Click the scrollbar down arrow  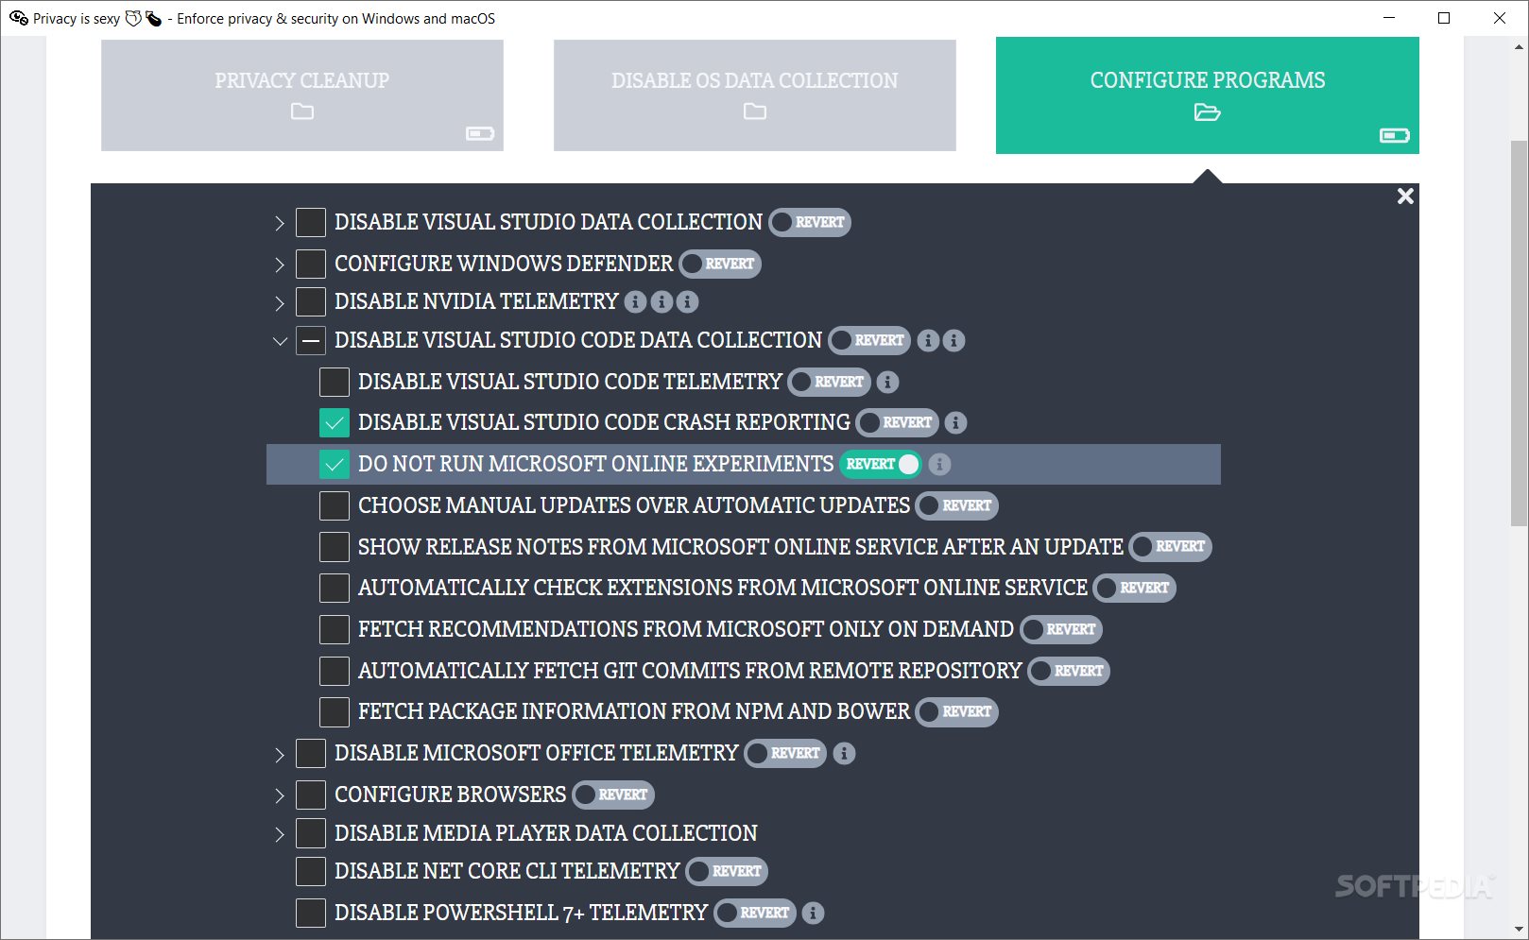click(x=1519, y=931)
